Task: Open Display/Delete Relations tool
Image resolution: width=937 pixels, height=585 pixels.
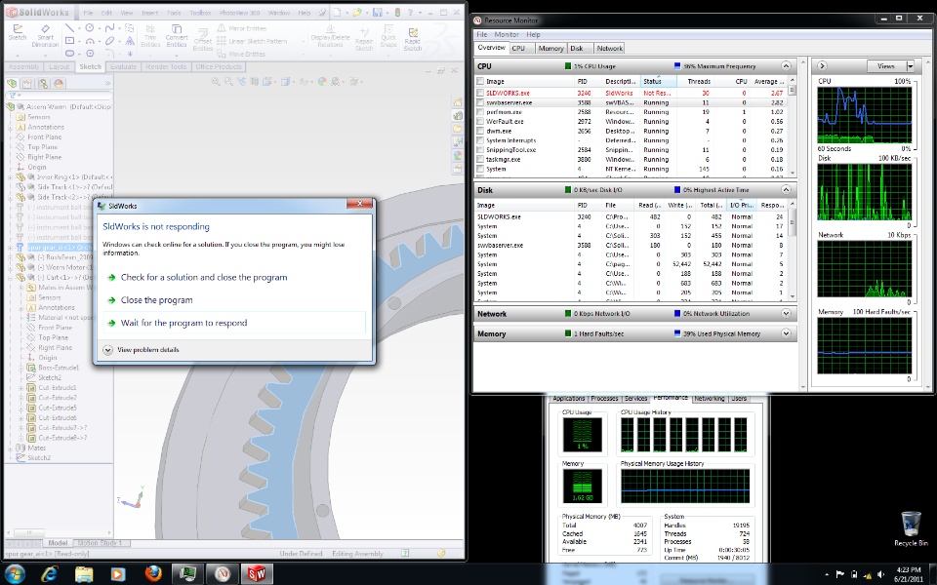Action: (330, 36)
